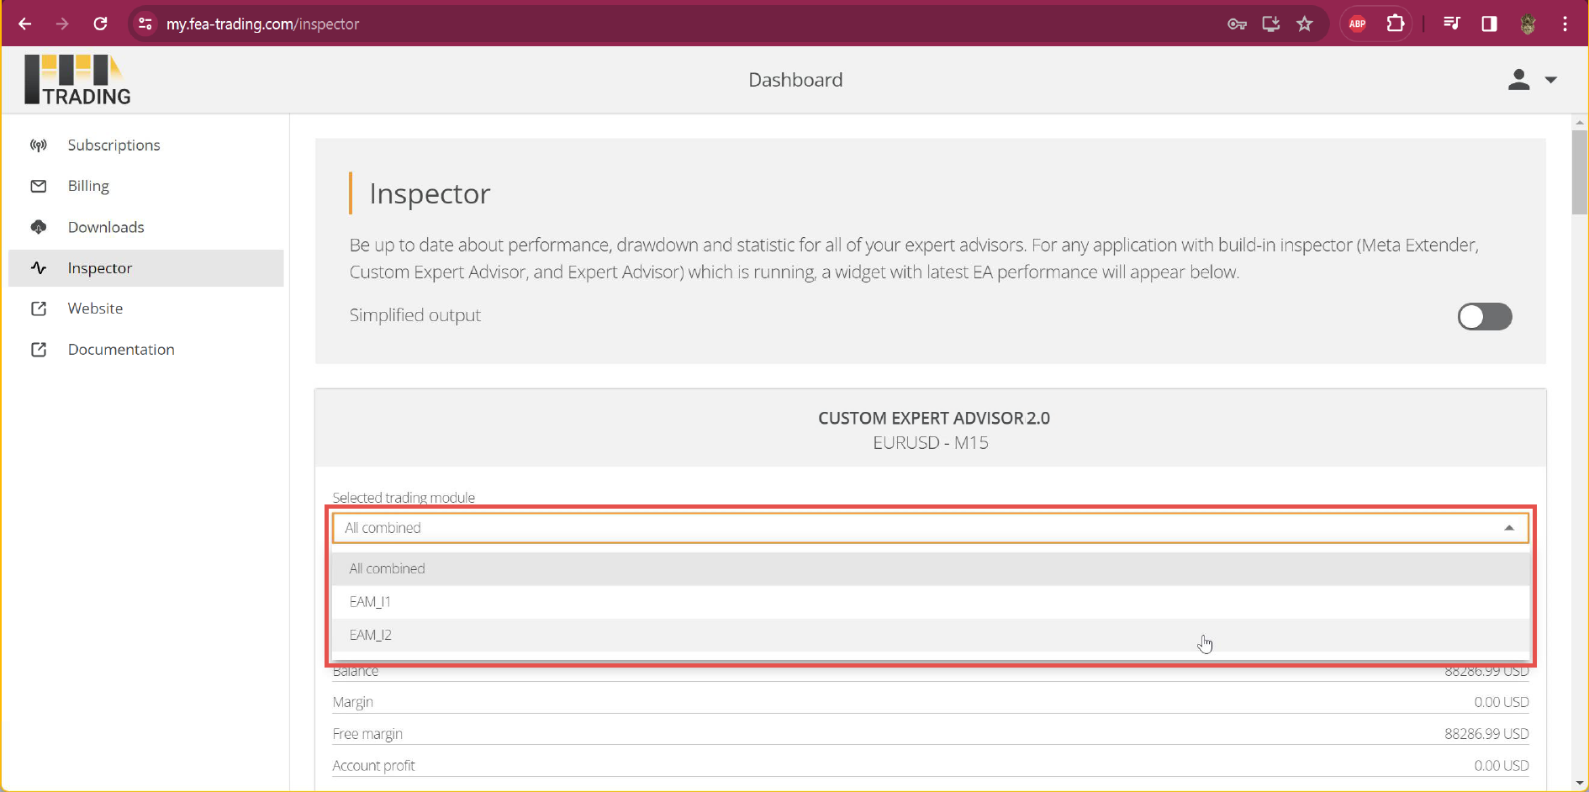Choose EAM_I1 trading module option

(931, 602)
